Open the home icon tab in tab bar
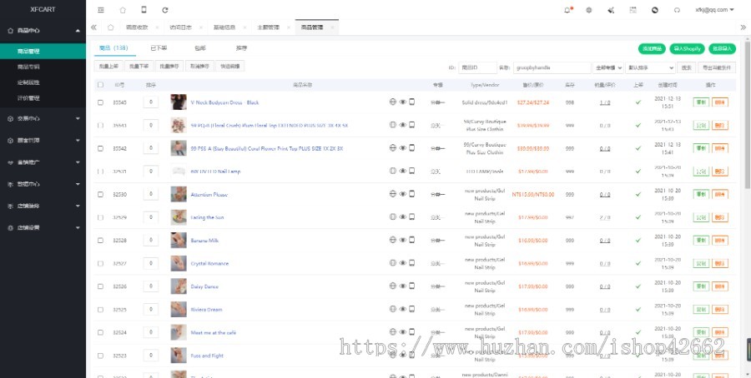 click(111, 27)
